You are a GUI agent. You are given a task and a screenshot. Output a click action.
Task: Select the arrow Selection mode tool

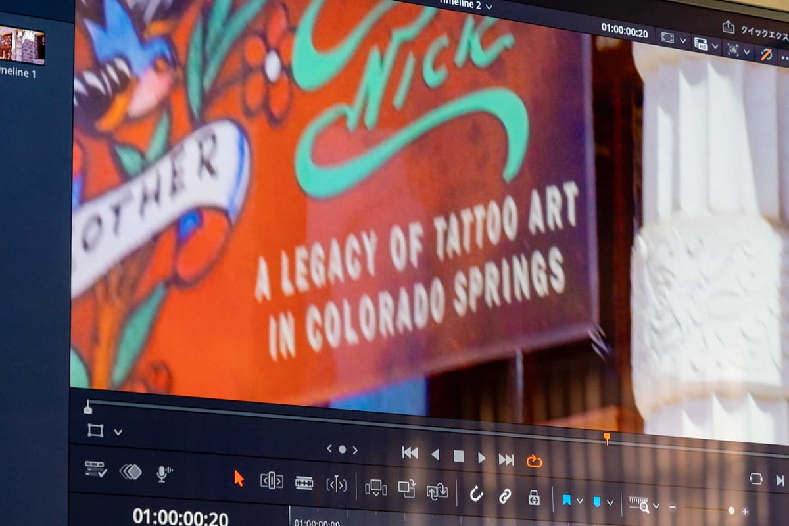point(239,478)
